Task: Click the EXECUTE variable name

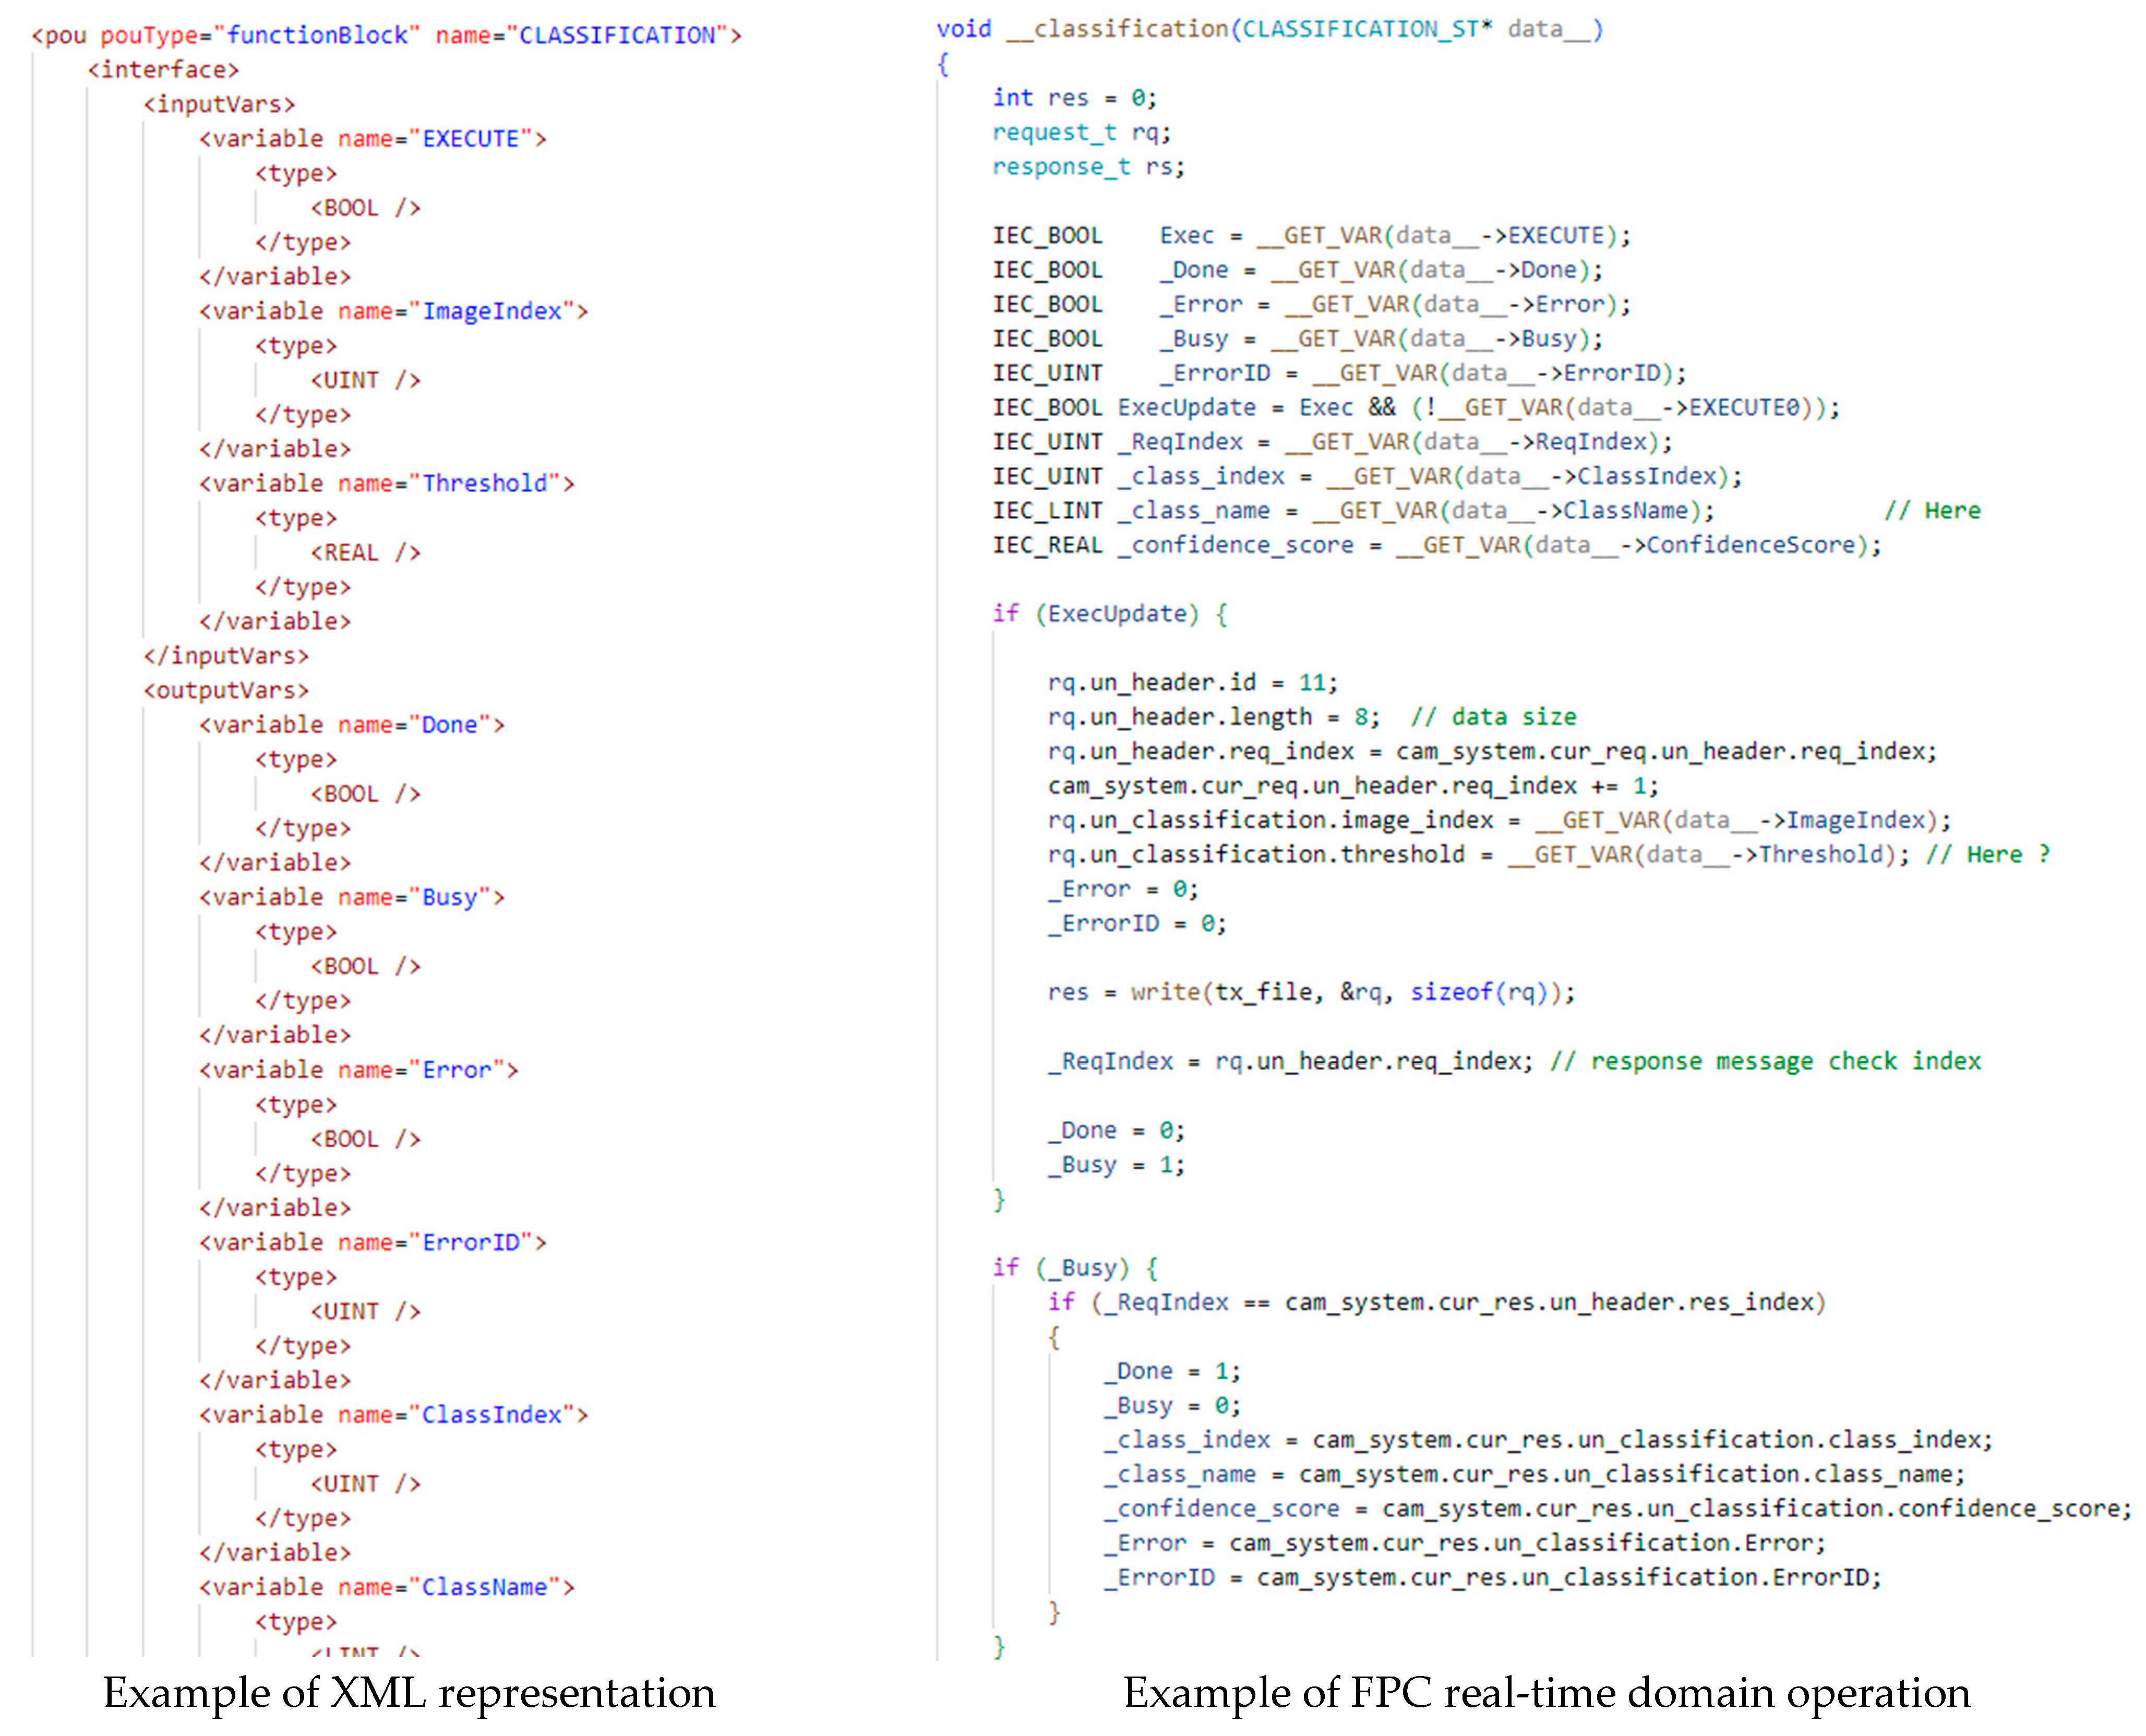Action: [x=470, y=138]
